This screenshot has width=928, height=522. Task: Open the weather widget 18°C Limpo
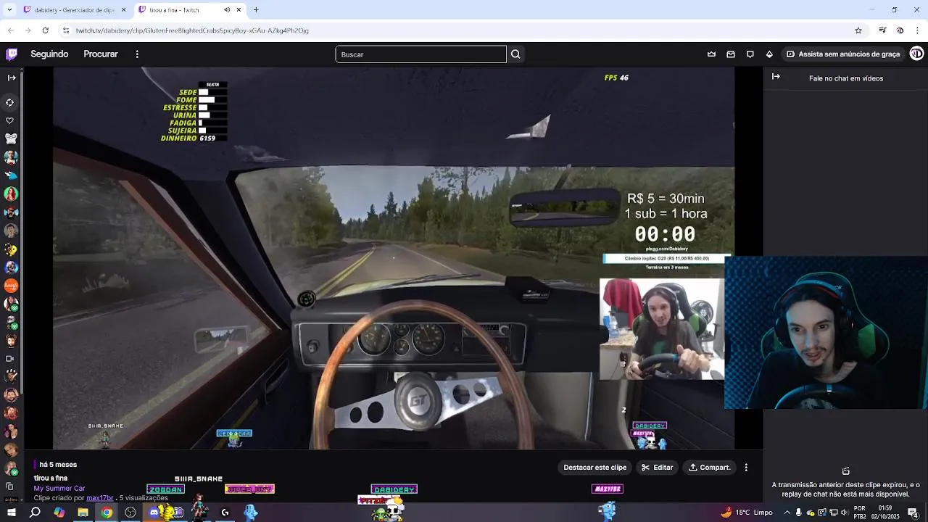tap(747, 513)
